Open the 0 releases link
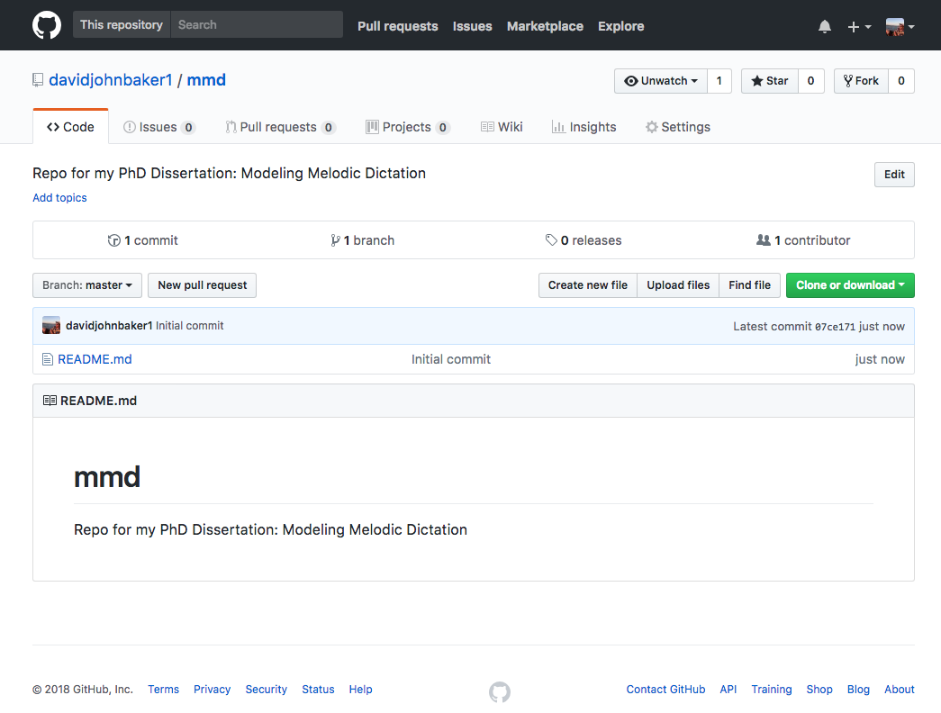941x713 pixels. 584,240
